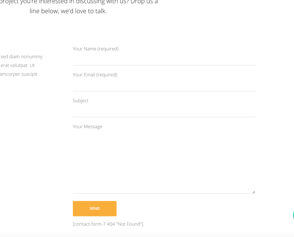The image size is (294, 237).
Task: Click the "Drop us a" heading words
Action: pyautogui.click(x=144, y=2)
